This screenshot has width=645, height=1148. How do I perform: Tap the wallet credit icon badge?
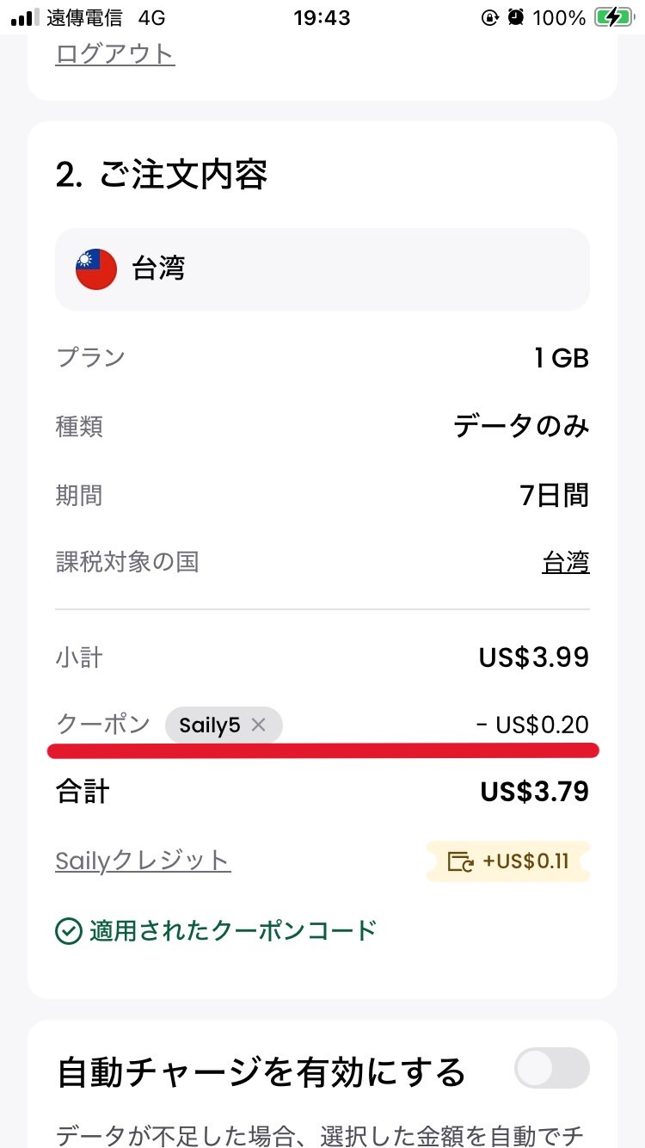point(461,861)
